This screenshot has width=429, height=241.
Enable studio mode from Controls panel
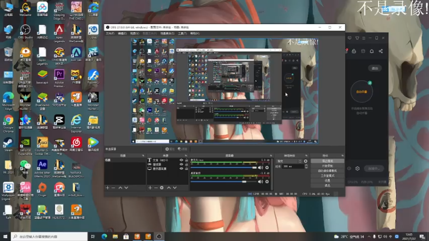tap(328, 176)
